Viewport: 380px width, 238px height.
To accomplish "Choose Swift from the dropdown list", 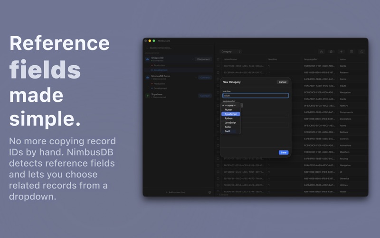I will (x=231, y=131).
